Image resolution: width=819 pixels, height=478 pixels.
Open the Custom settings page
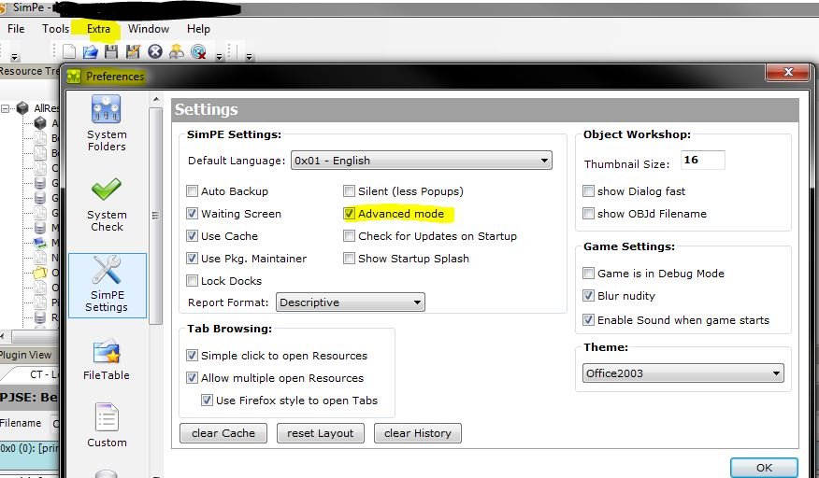tap(107, 426)
